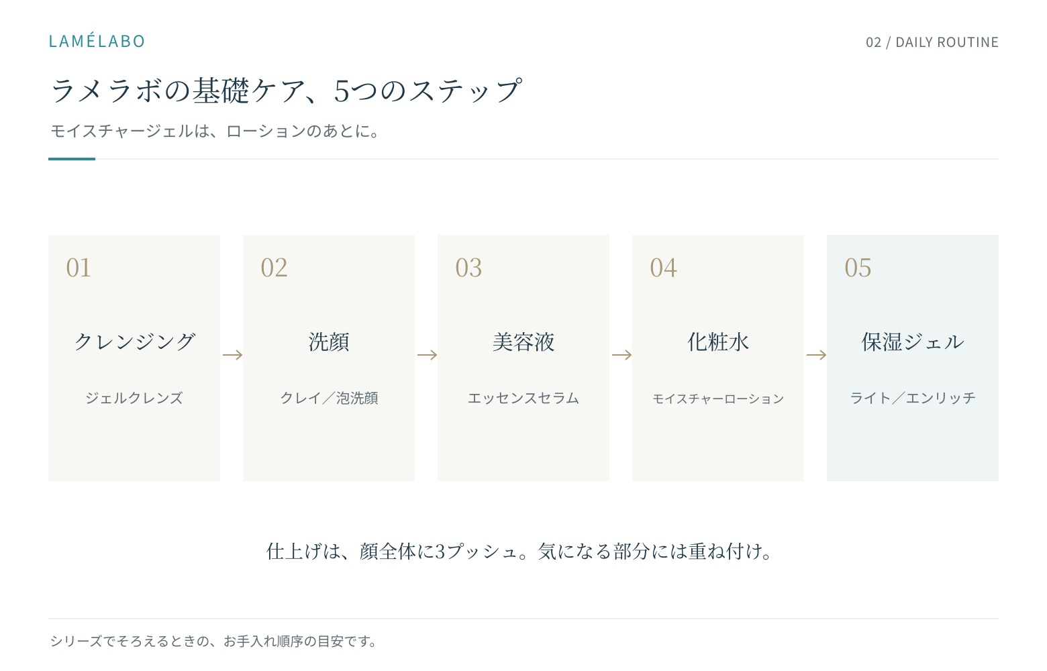Viewport: 1047px width, 671px height.
Task: Click the LAMÉLABO brand logo text
Action: click(x=97, y=41)
